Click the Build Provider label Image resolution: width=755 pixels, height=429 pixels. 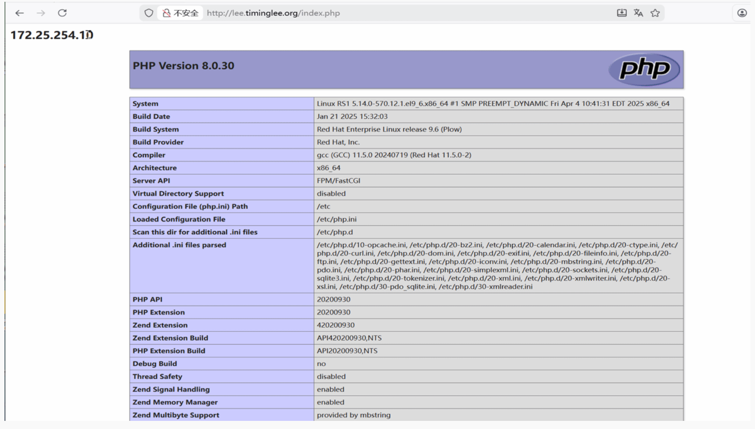point(158,142)
